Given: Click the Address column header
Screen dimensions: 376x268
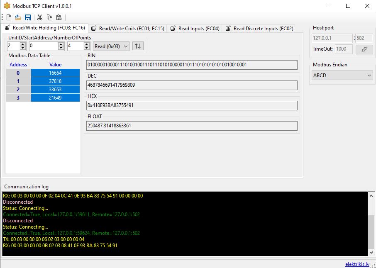Looking at the screenshot, I should pos(18,65).
